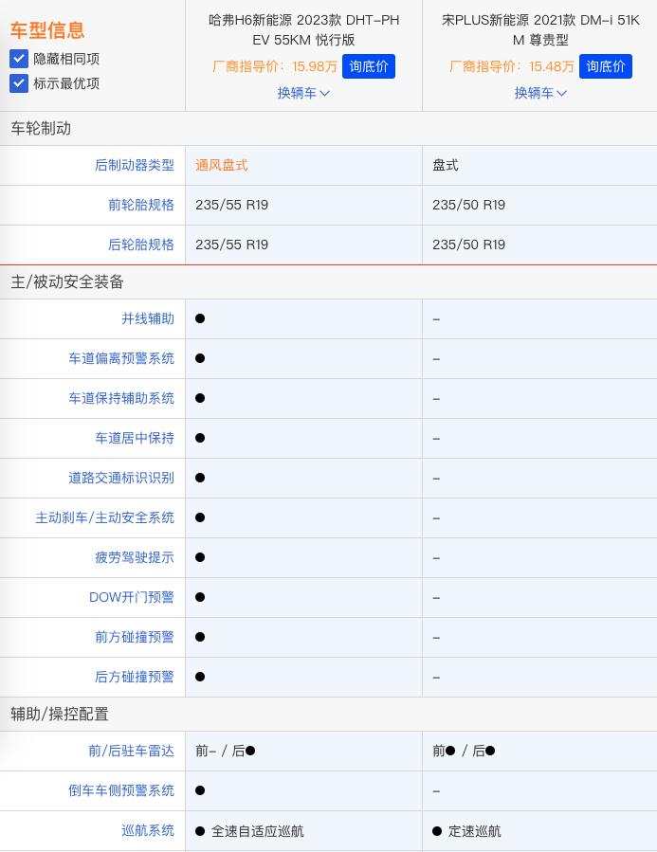Select the 哈弗H6新能源 2023款 model title

click(303, 30)
